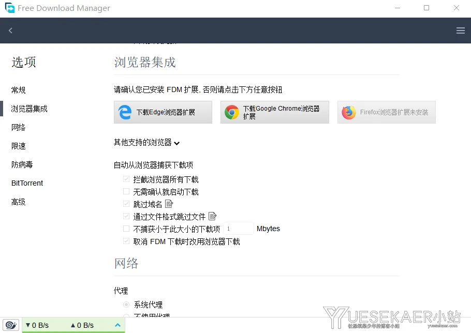Click the 代理 label under 网络

coord(121,291)
